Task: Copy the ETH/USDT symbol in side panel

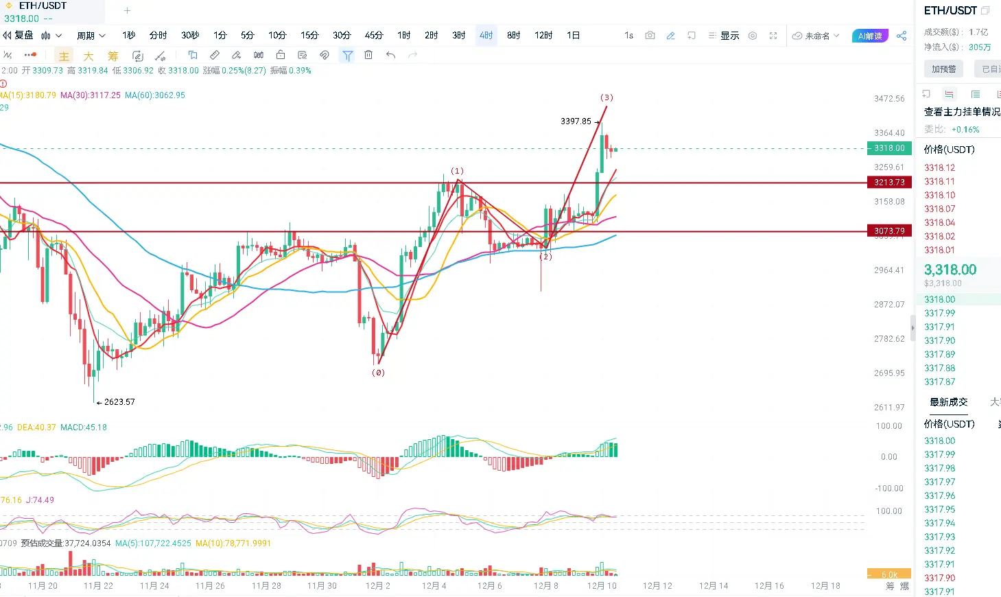Action: pos(985,10)
